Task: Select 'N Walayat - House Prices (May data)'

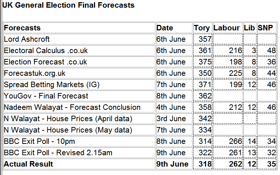Action: tap(68, 130)
